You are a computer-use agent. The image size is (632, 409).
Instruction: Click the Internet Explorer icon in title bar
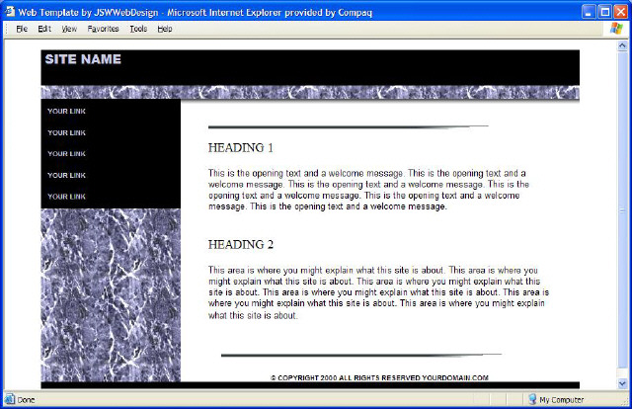coord(10,9)
